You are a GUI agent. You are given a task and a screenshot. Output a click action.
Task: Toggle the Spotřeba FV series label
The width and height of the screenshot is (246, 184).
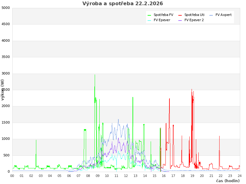[163, 15]
